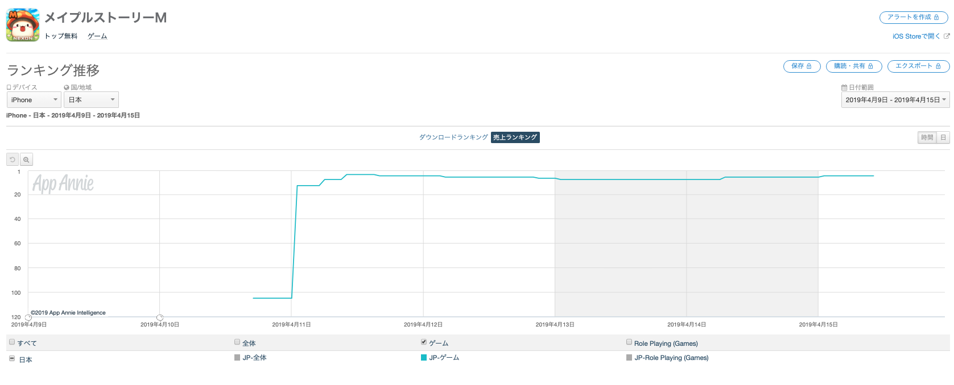This screenshot has height=385, width=954.
Task: Open the date range dropdown
Action: click(x=895, y=100)
